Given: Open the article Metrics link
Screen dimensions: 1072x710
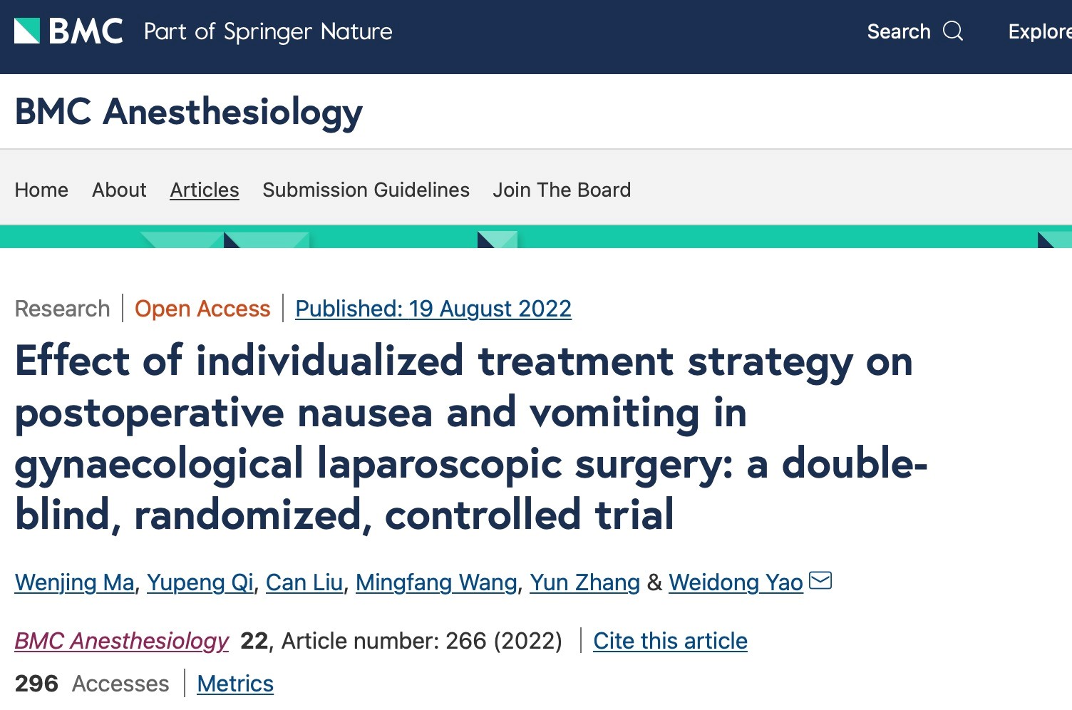Looking at the screenshot, I should coord(235,684).
